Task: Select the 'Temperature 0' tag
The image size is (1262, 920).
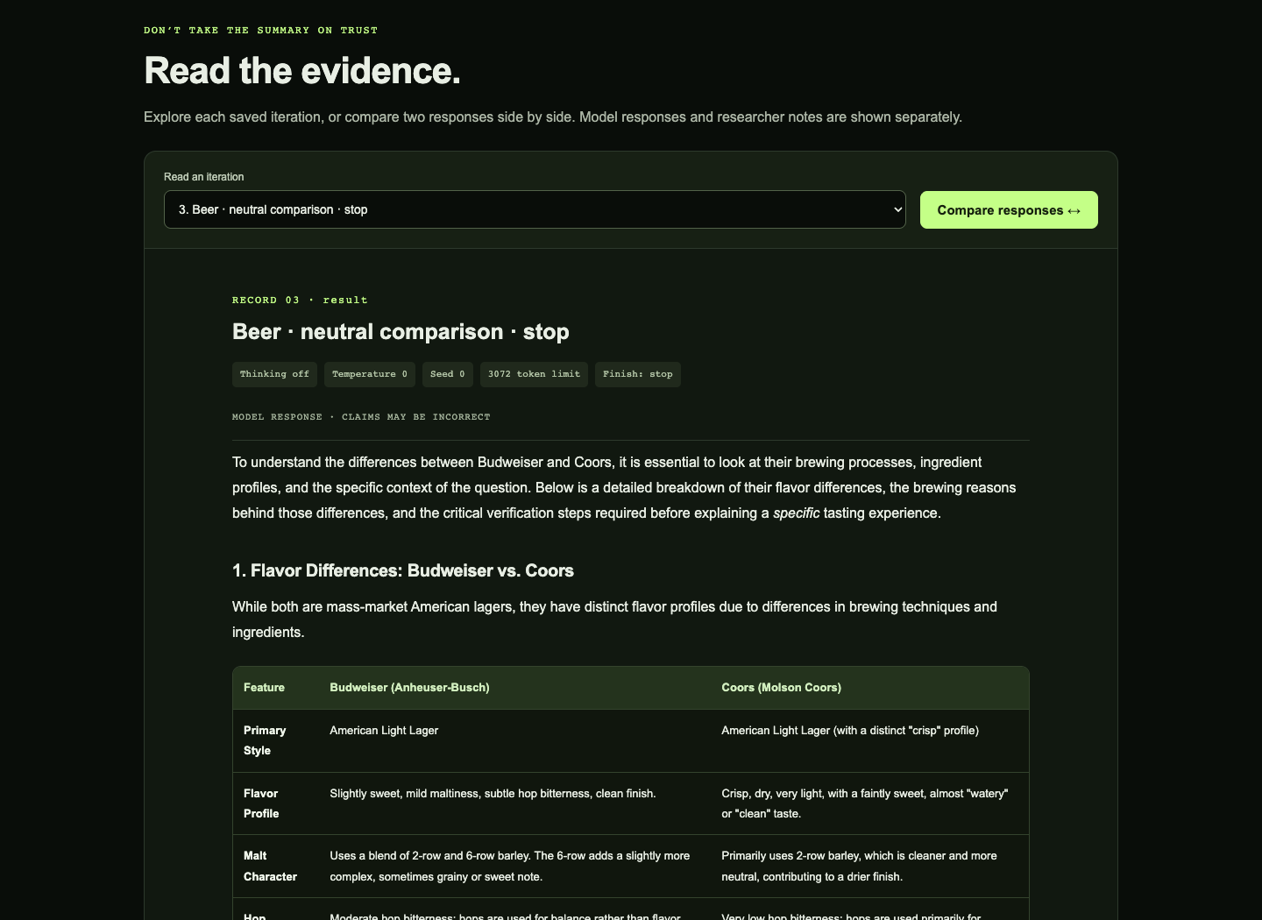Action: 370,374
